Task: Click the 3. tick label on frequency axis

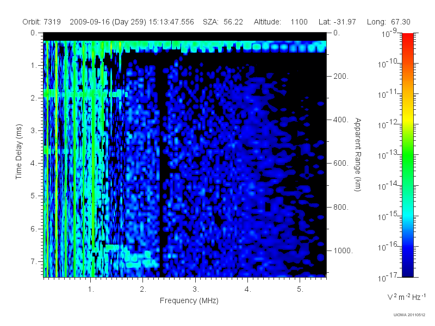Action: pos(196,290)
